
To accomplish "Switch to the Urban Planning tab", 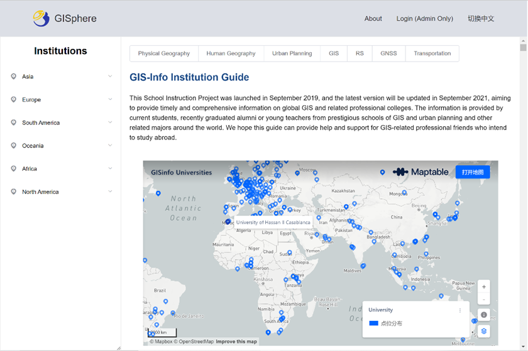I will pyautogui.click(x=292, y=53).
